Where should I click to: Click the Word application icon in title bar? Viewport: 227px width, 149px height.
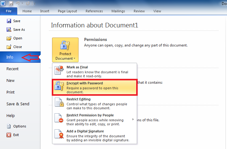[3, 3]
